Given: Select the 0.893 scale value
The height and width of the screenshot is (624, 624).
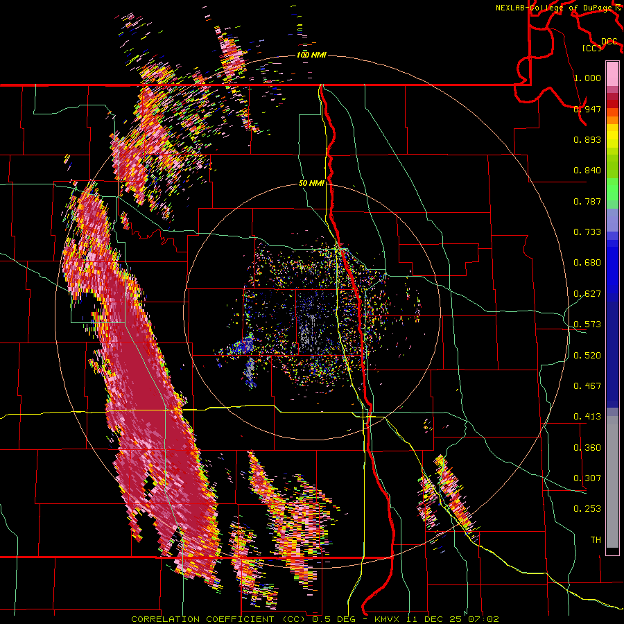Looking at the screenshot, I should [587, 139].
